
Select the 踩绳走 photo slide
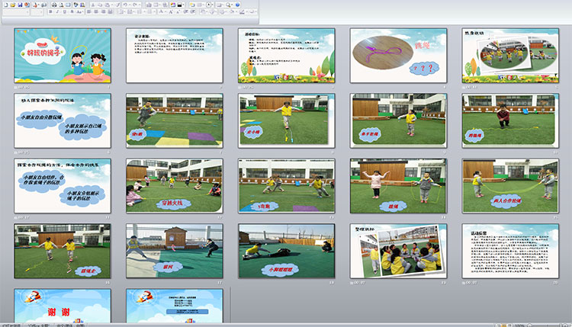63,252
